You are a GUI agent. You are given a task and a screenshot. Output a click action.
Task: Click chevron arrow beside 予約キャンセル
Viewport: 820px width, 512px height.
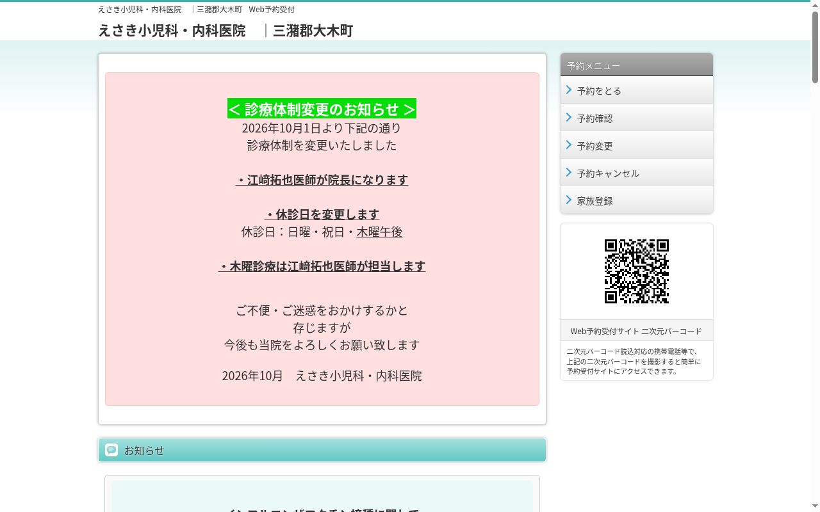[569, 172]
